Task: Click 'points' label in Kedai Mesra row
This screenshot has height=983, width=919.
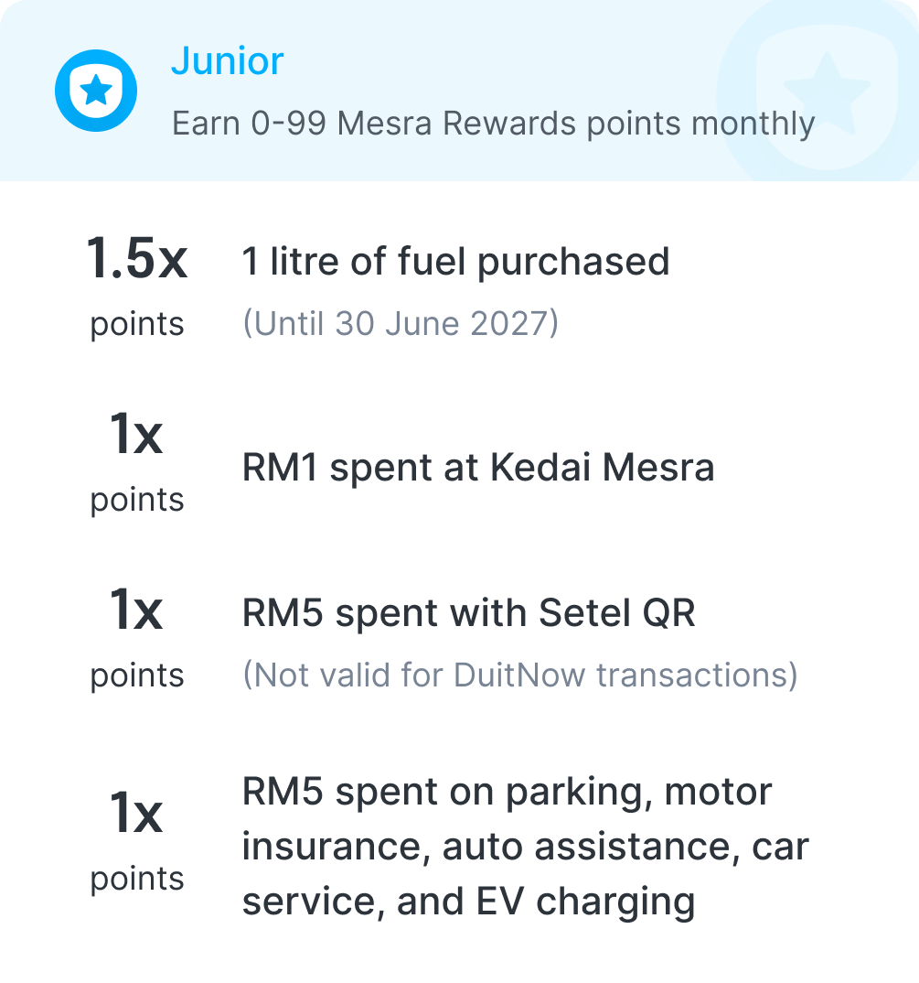Action: 137,501
